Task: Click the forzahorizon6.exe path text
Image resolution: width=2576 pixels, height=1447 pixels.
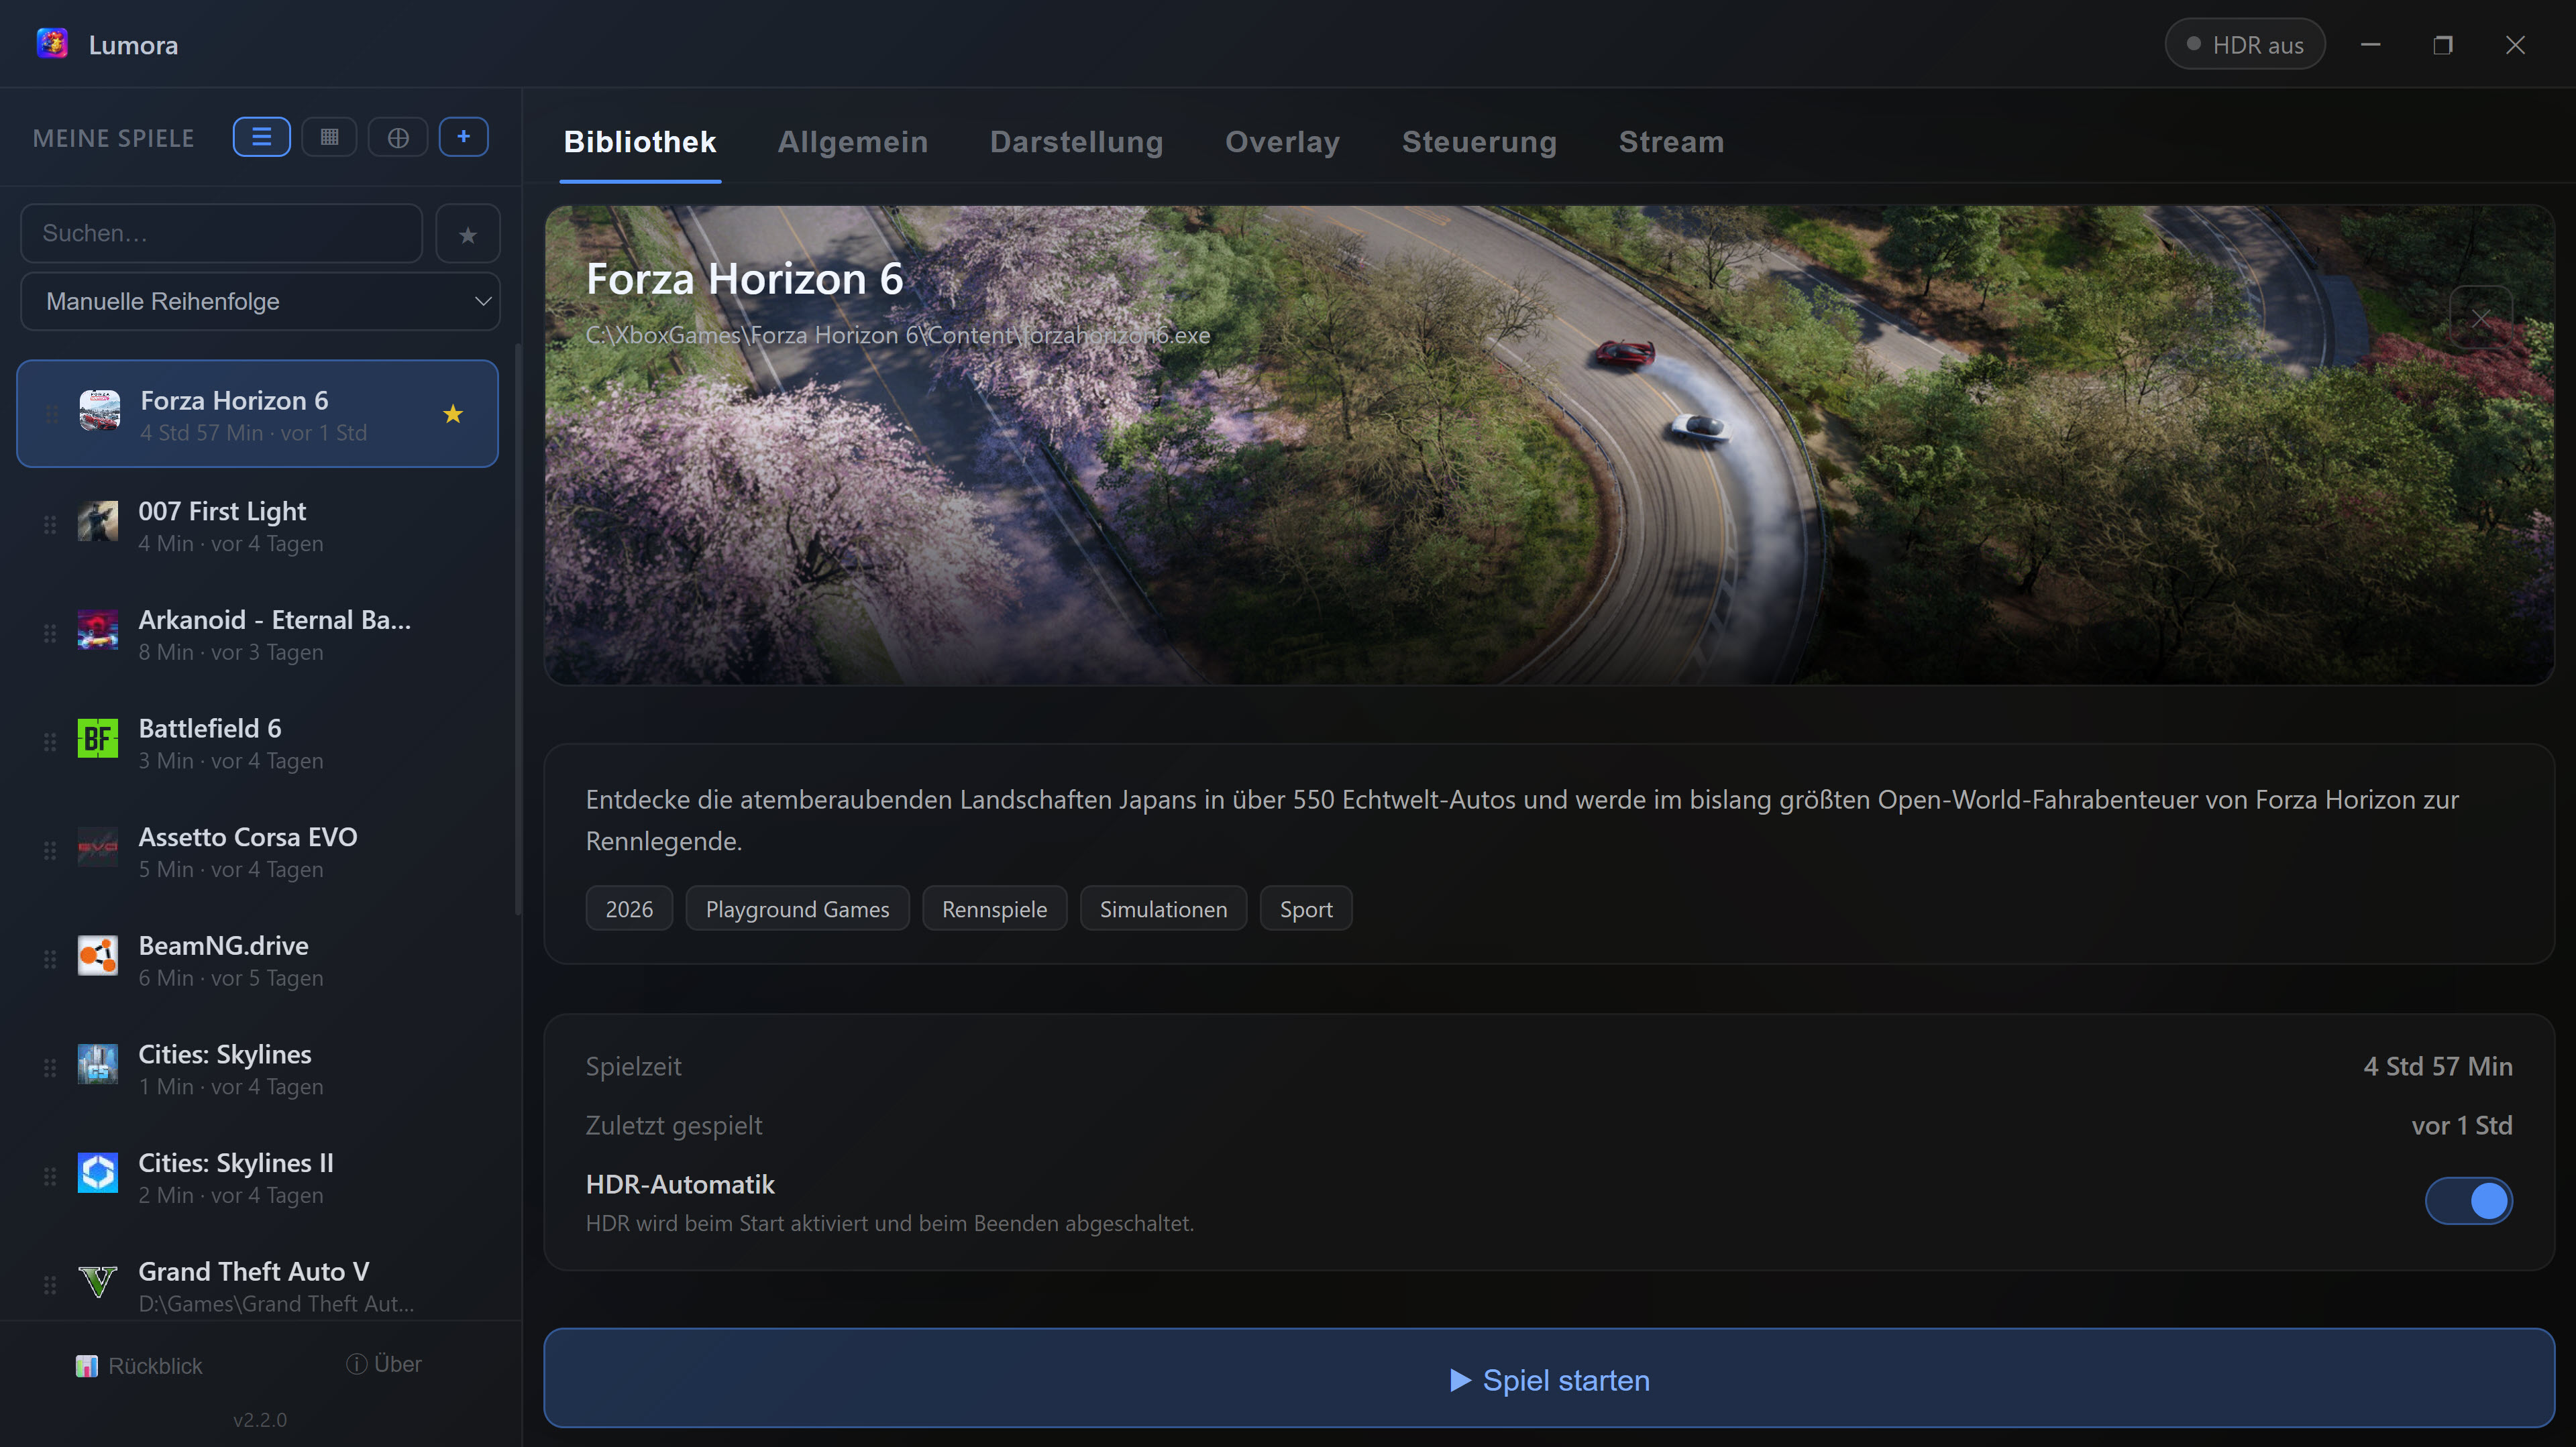Action: click(x=898, y=335)
